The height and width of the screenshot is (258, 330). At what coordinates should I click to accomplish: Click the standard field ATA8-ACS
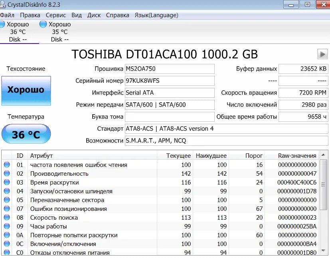227,129
